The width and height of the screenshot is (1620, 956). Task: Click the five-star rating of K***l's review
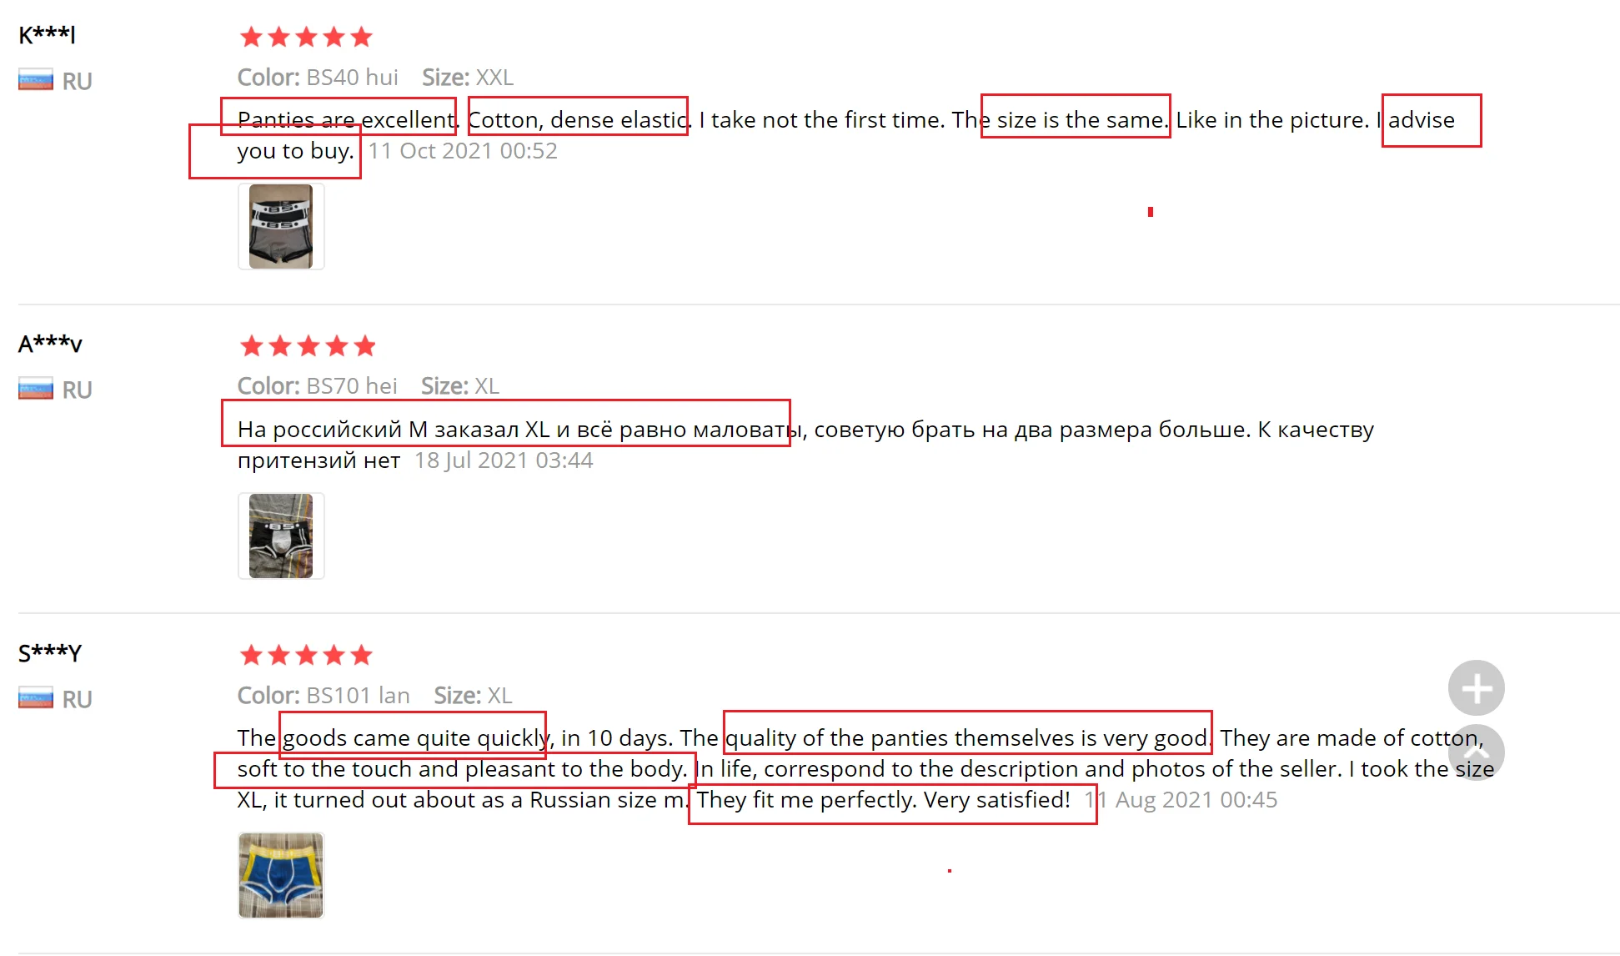point(306,37)
